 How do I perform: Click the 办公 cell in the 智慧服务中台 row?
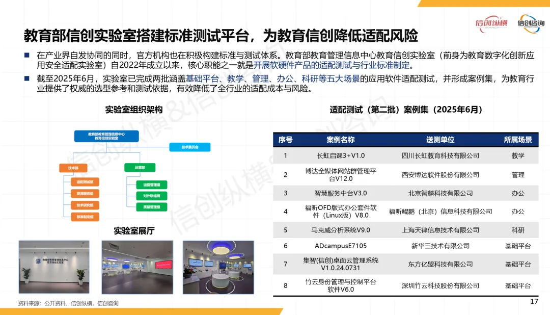[x=518, y=193]
